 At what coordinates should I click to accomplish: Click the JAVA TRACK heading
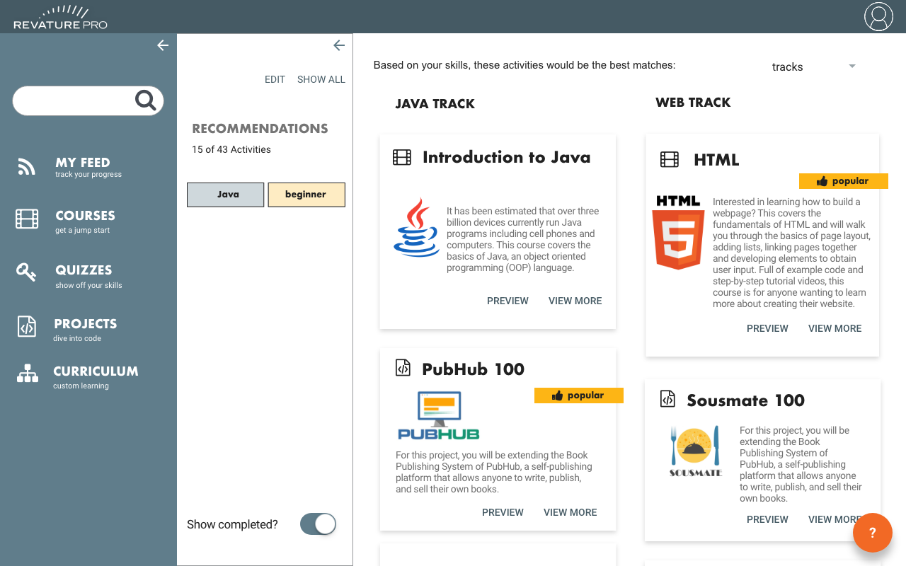point(435,104)
